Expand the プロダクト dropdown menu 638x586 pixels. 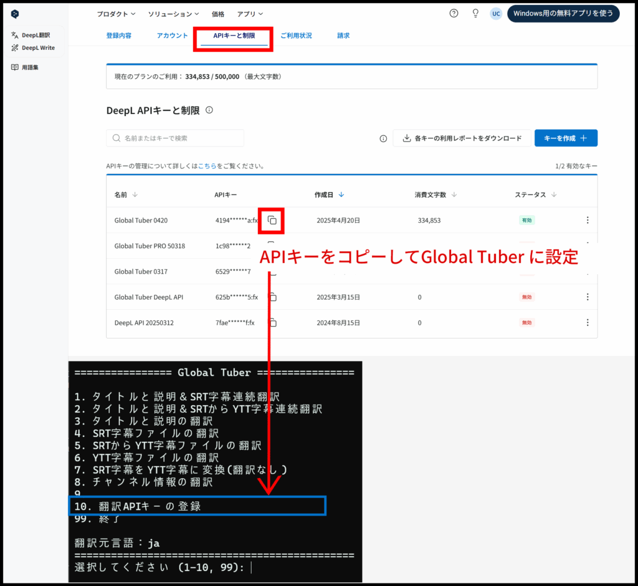click(x=116, y=14)
